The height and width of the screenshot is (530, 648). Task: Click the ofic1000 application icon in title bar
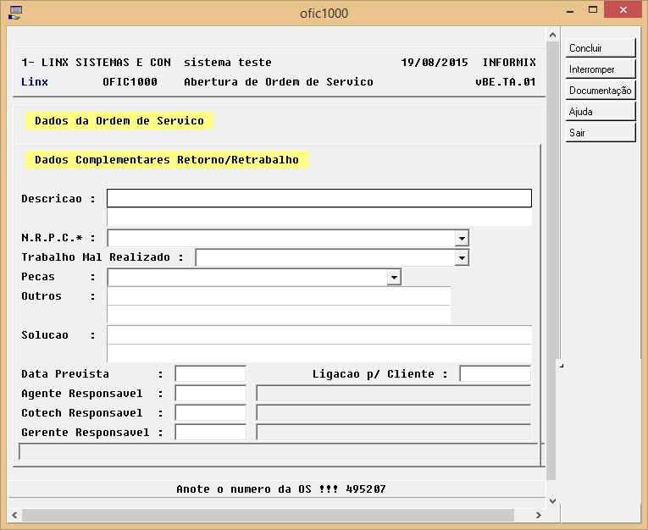pyautogui.click(x=15, y=13)
